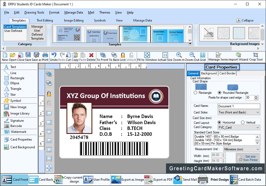Image resolution: width=266 pixels, height=186 pixels.
Task: Open the Image Library
Action: coord(16,113)
